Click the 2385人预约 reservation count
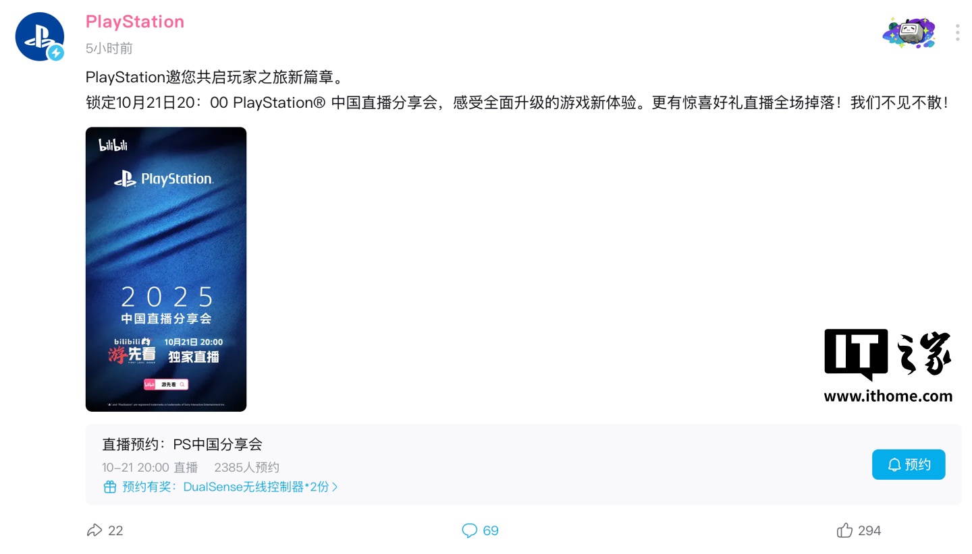 [246, 467]
